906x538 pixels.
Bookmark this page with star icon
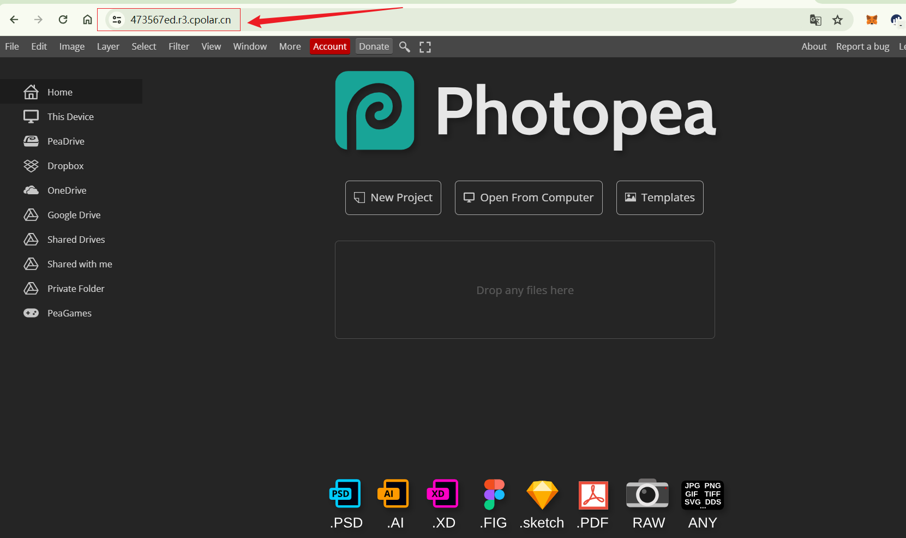click(838, 20)
